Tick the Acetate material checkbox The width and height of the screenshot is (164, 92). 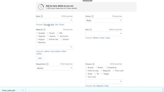37,33
